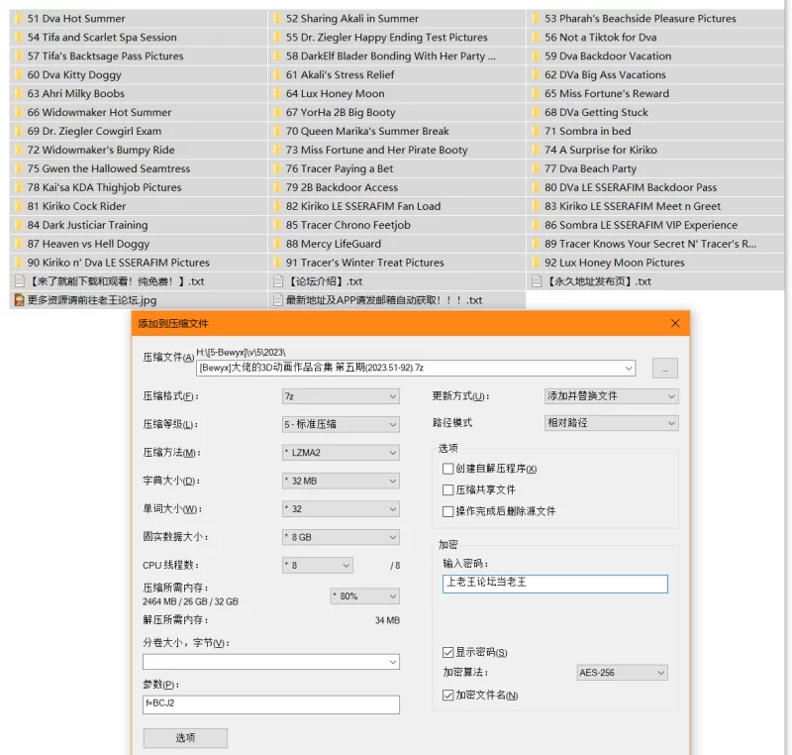
Task: Click folder icon of 64 Lux Honey Moon
Action: [x=277, y=93]
